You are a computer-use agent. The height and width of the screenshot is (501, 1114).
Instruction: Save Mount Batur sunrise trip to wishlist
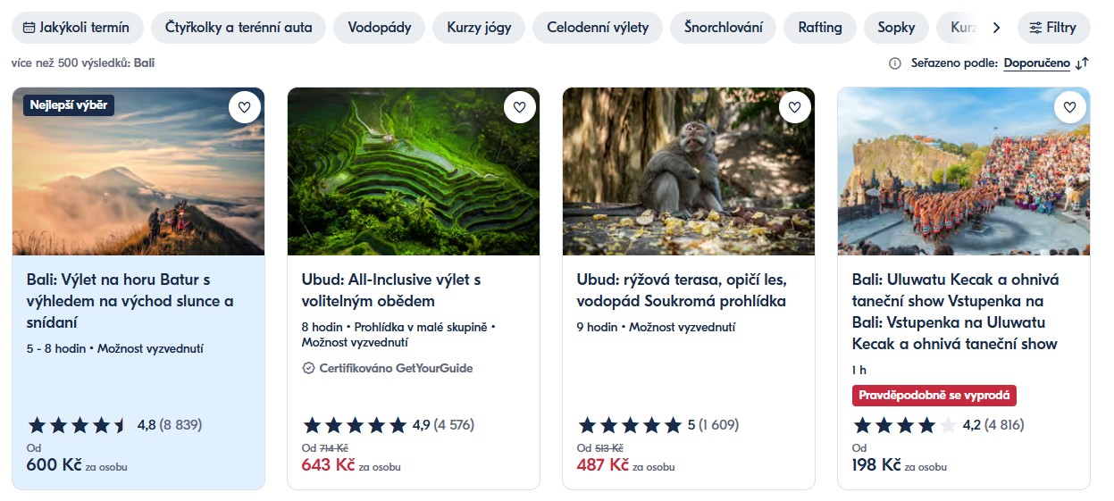245,108
